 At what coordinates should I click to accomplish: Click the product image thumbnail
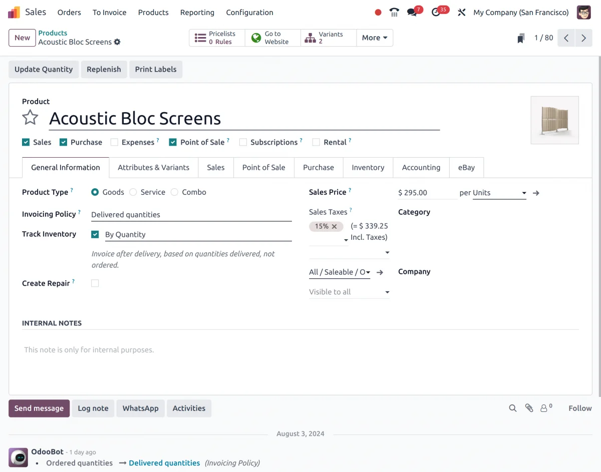(x=554, y=120)
